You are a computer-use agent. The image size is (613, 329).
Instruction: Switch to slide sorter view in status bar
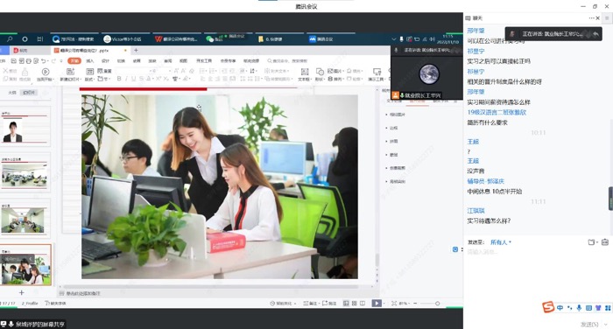(354, 304)
